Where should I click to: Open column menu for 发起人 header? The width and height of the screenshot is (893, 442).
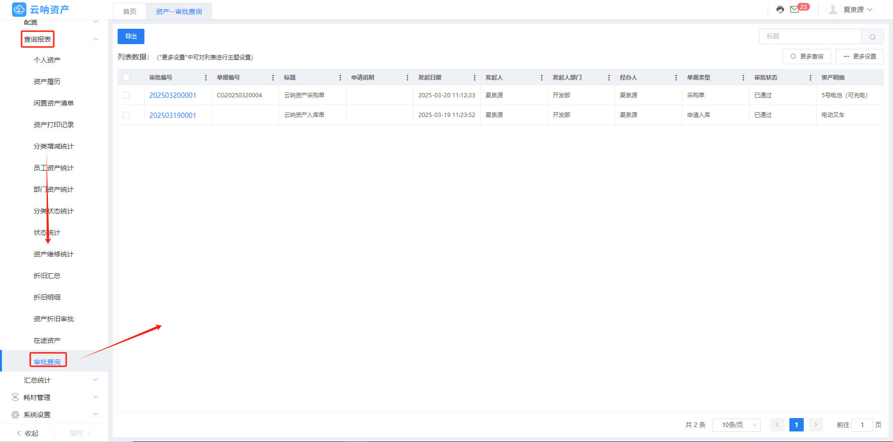click(x=542, y=78)
